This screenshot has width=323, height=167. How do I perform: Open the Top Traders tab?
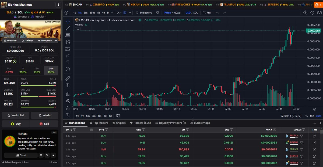(x=99, y=123)
